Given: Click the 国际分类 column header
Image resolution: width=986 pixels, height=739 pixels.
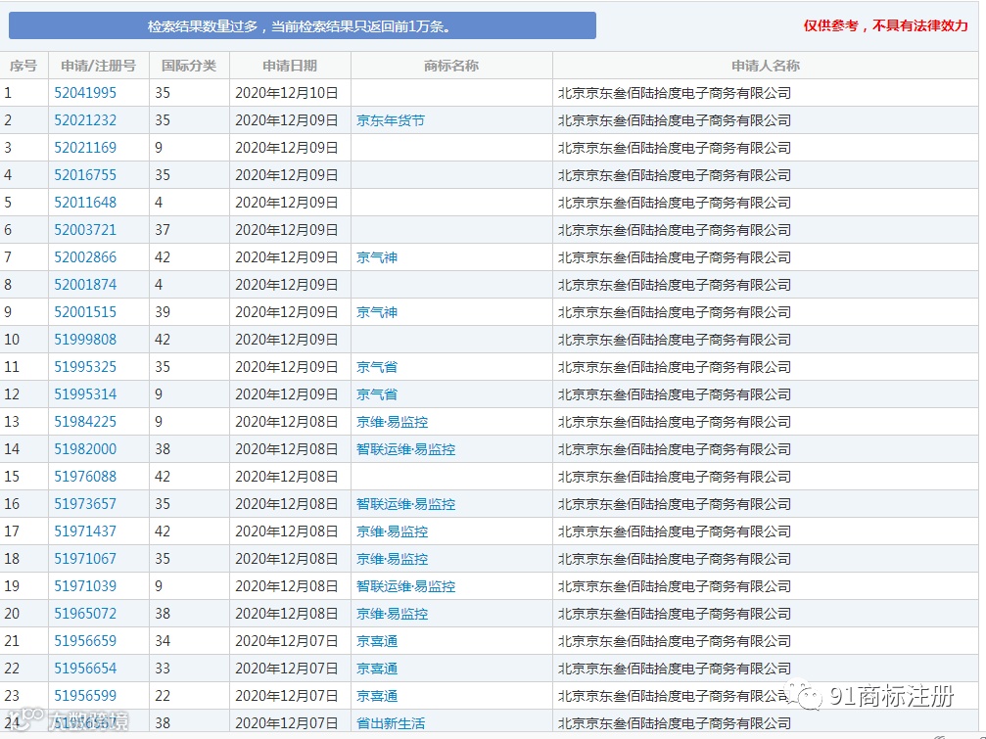Looking at the screenshot, I should (189, 66).
